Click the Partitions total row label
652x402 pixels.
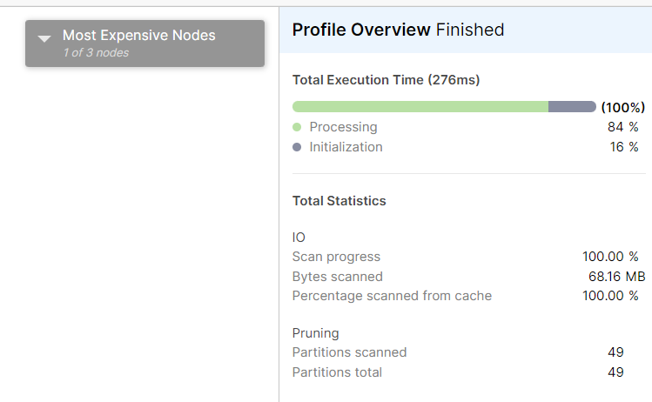[x=337, y=372]
